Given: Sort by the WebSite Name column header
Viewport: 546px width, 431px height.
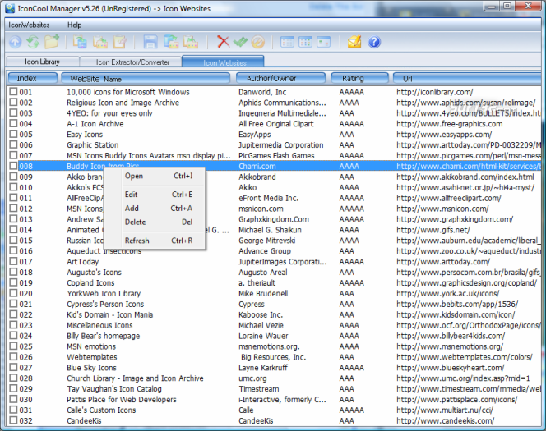Looking at the screenshot, I should point(146,79).
